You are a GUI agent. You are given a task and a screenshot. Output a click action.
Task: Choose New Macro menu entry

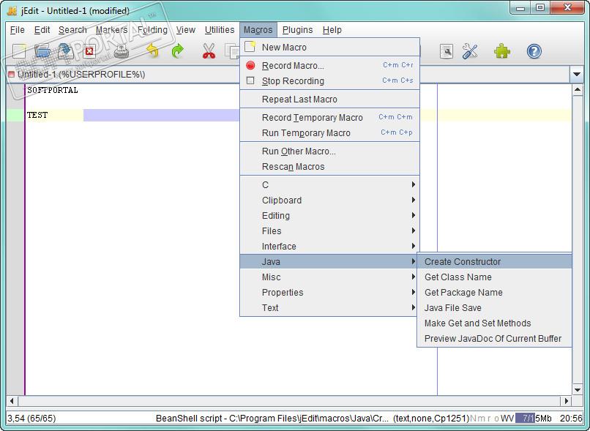tap(329, 47)
